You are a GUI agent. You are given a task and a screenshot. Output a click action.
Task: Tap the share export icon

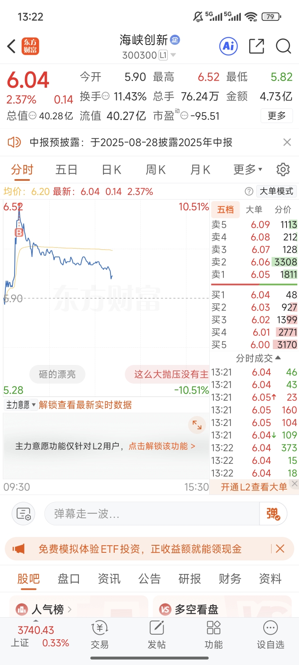256,46
